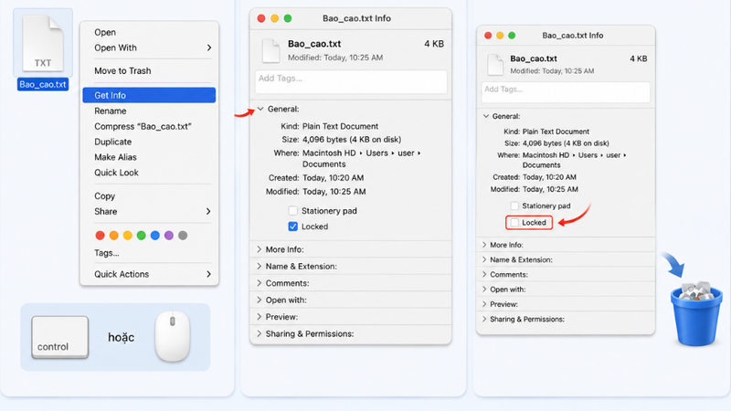The image size is (731, 411).
Task: Click Add Tags field in right Info window
Action: point(566,92)
